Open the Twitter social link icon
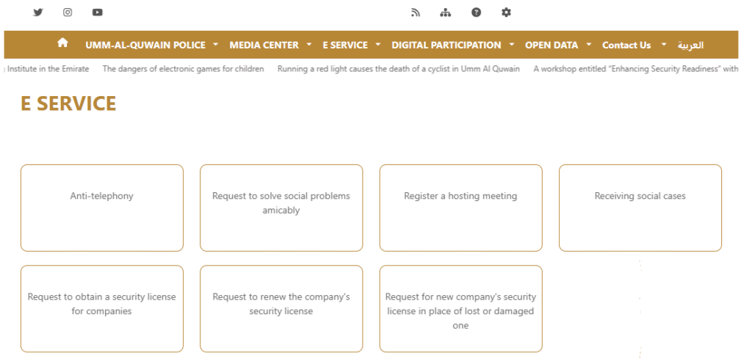Image resolution: width=752 pixels, height=364 pixels. (38, 12)
